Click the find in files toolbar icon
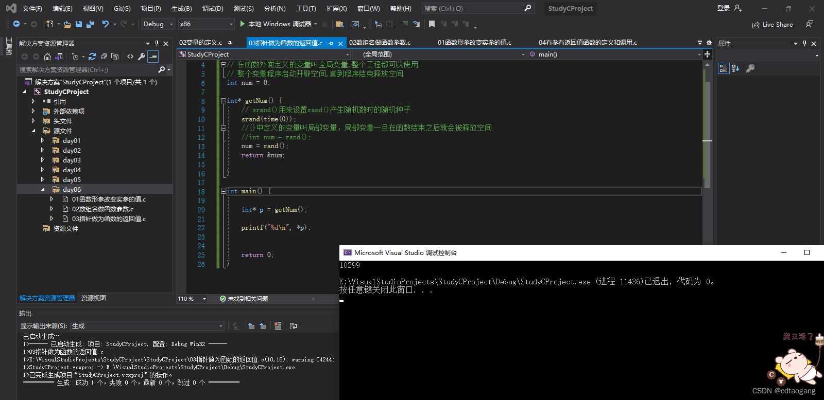824x400 pixels. [x=339, y=24]
